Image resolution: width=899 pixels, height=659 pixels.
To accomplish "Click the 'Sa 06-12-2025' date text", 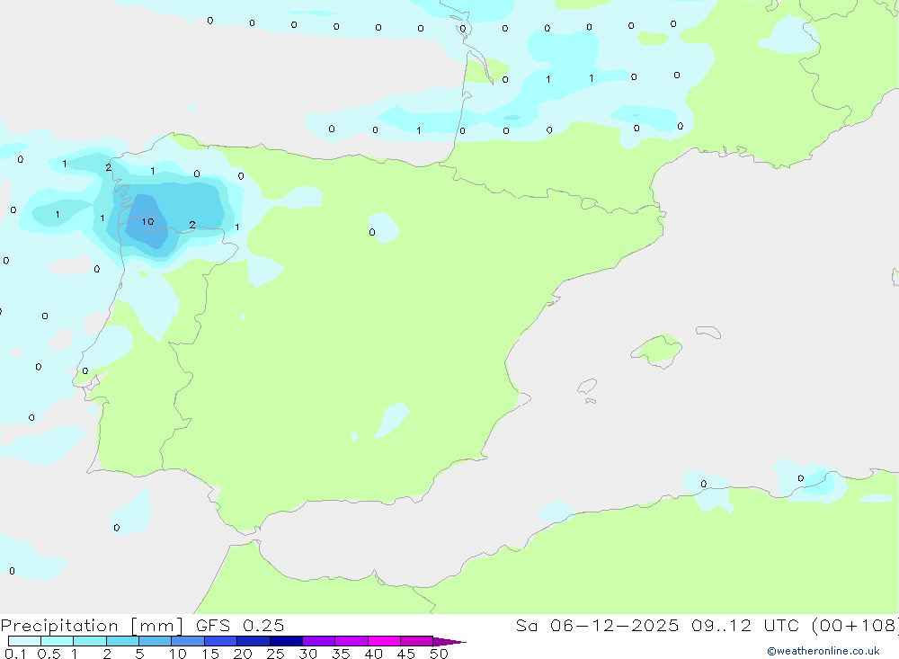I will (x=597, y=625).
